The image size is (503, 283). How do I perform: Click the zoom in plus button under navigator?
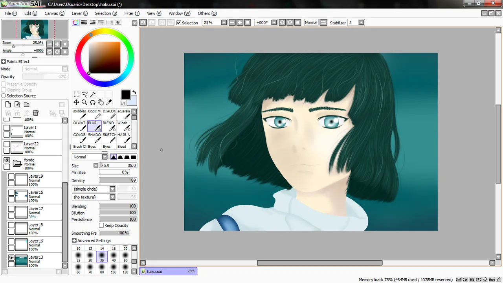57,44
